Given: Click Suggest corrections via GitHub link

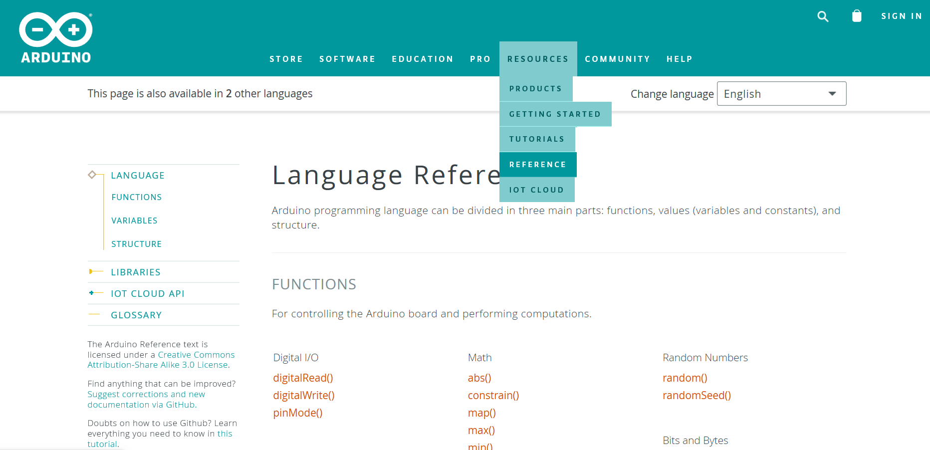Looking at the screenshot, I should click(146, 400).
